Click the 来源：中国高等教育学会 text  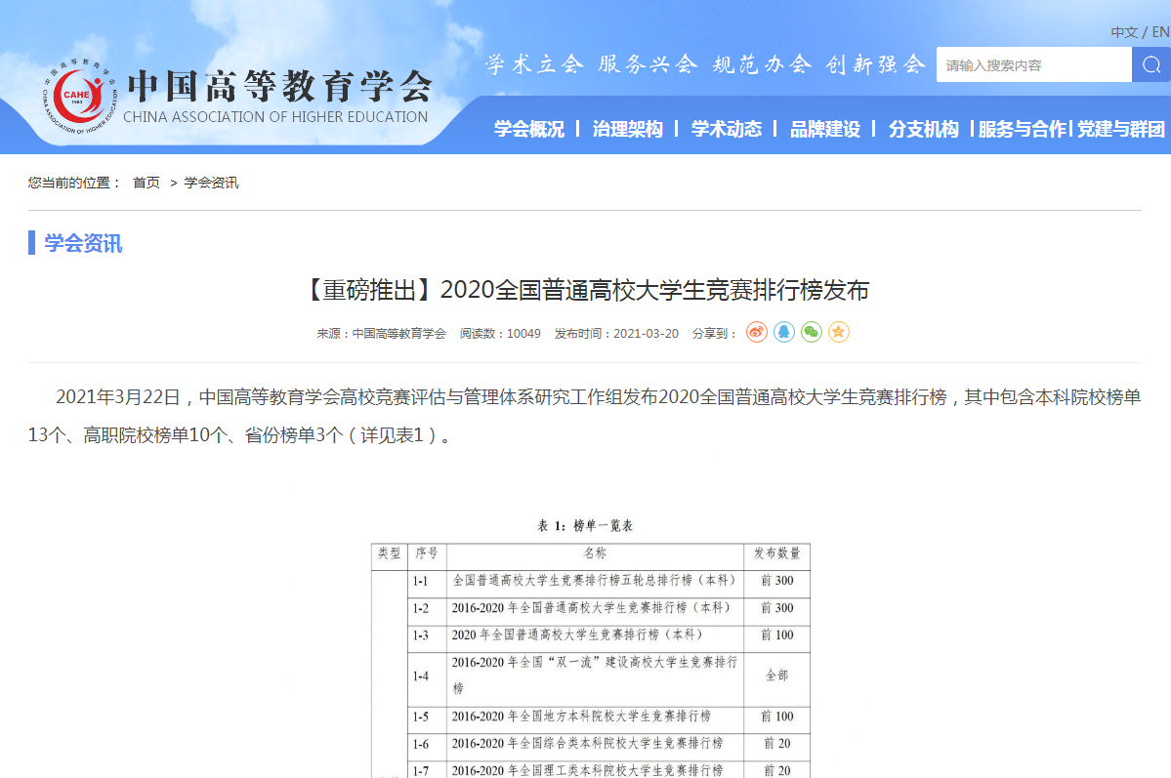[x=381, y=334]
